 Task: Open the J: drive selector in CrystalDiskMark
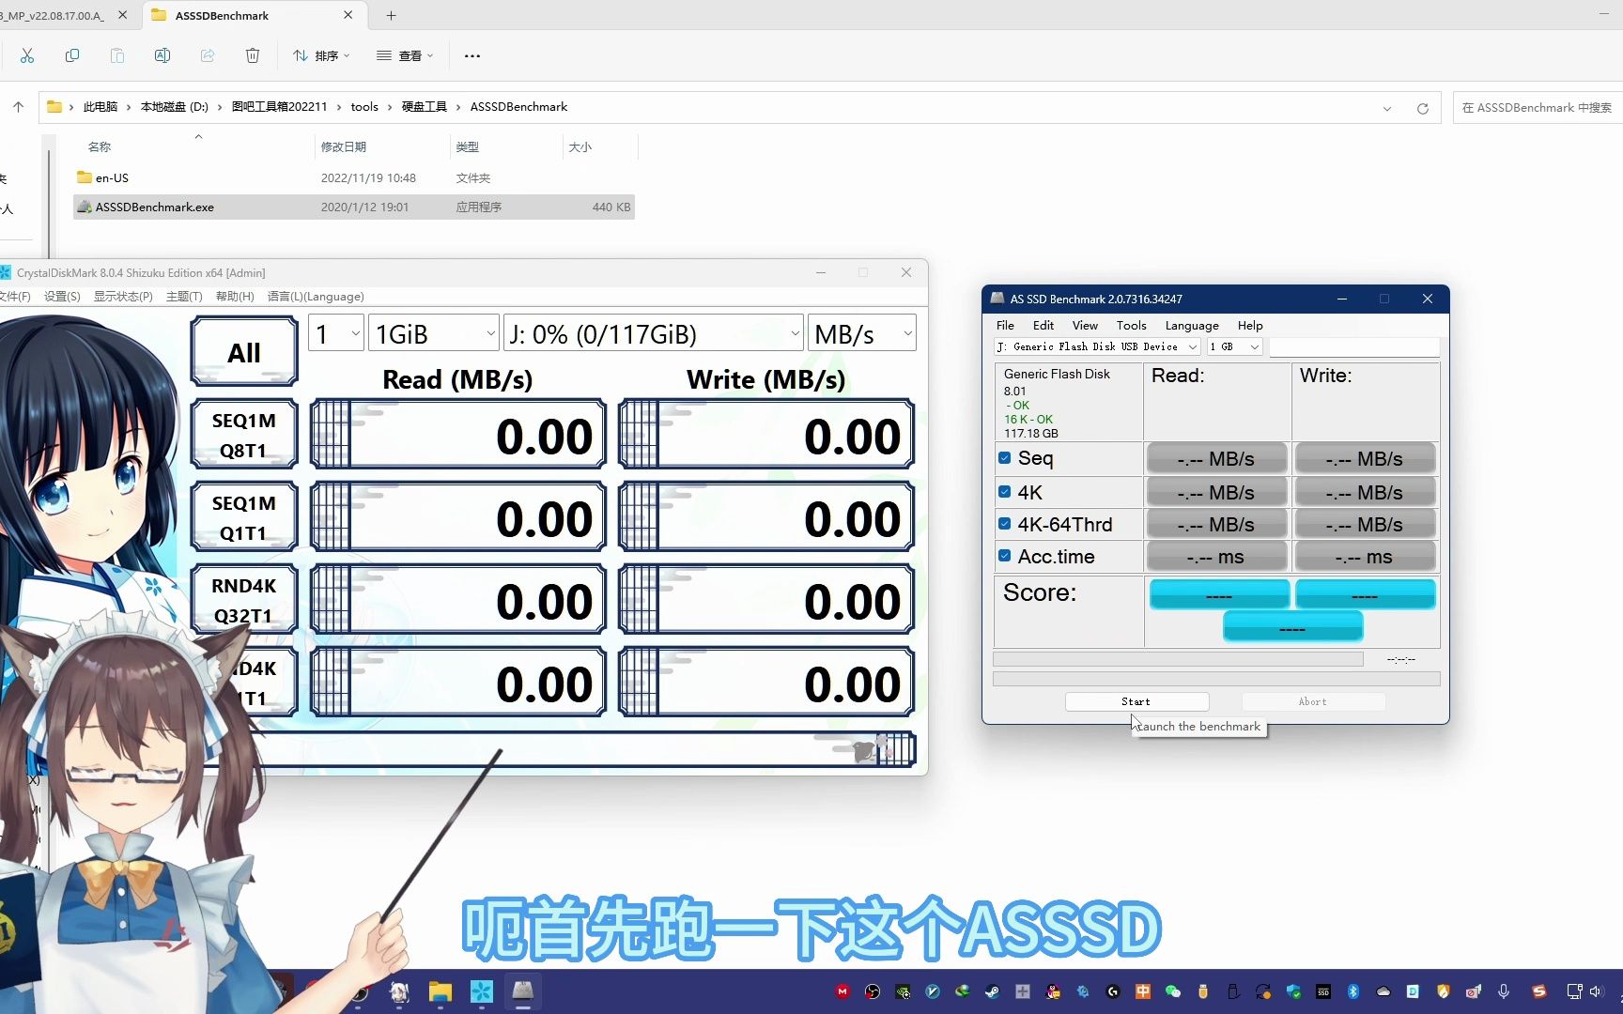[x=654, y=333]
